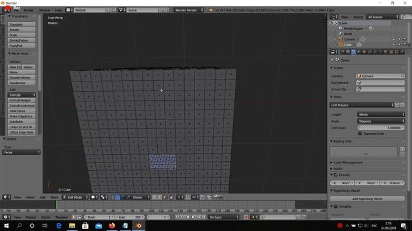The image size is (412, 231).
Task: Open the Render Layers properties tab icon
Action: tap(348, 52)
